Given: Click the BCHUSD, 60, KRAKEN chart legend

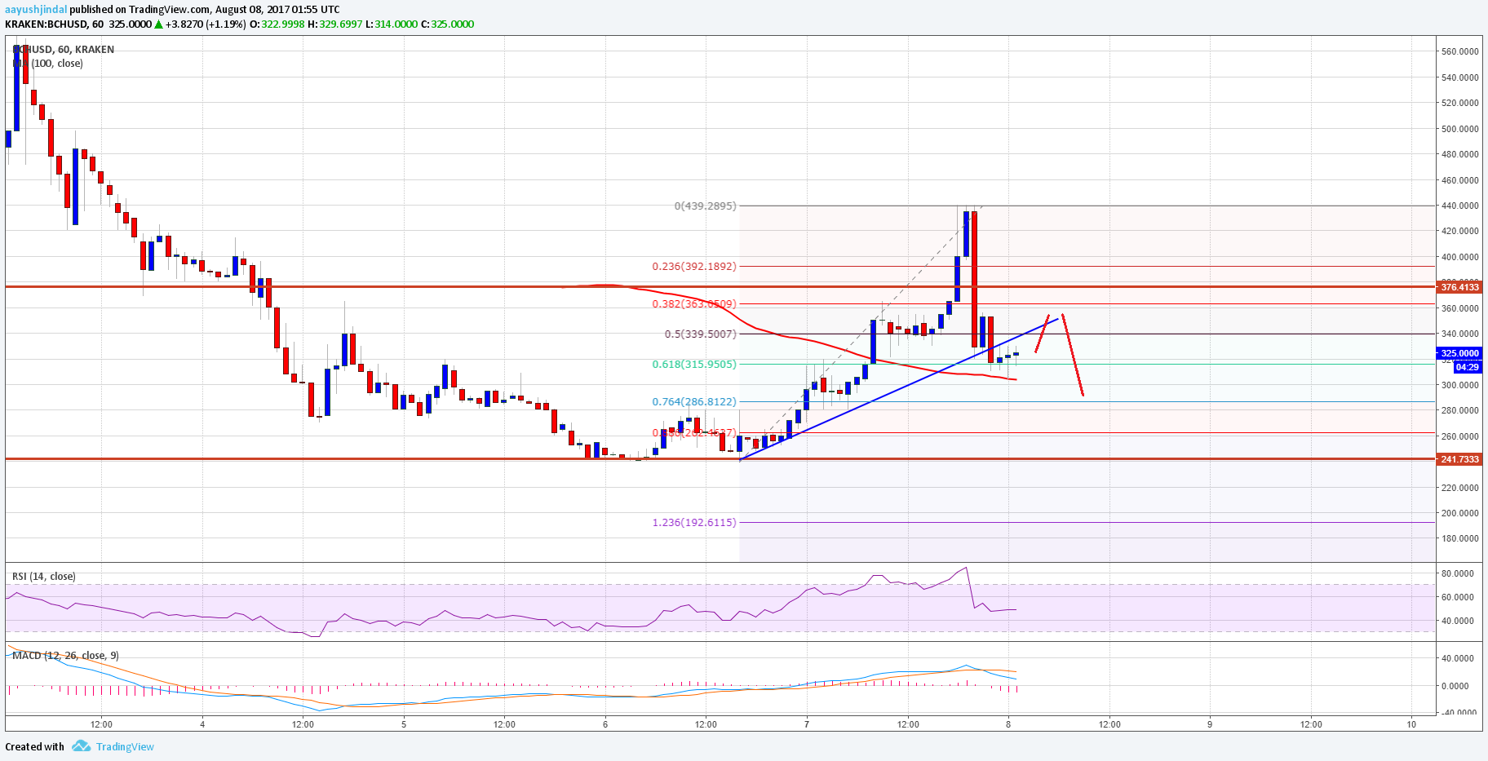Looking at the screenshot, I should pyautogui.click(x=64, y=50).
